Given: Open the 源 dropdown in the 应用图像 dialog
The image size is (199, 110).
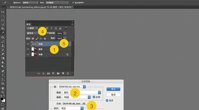Looking at the screenshot, I should pyautogui.click(x=72, y=87).
